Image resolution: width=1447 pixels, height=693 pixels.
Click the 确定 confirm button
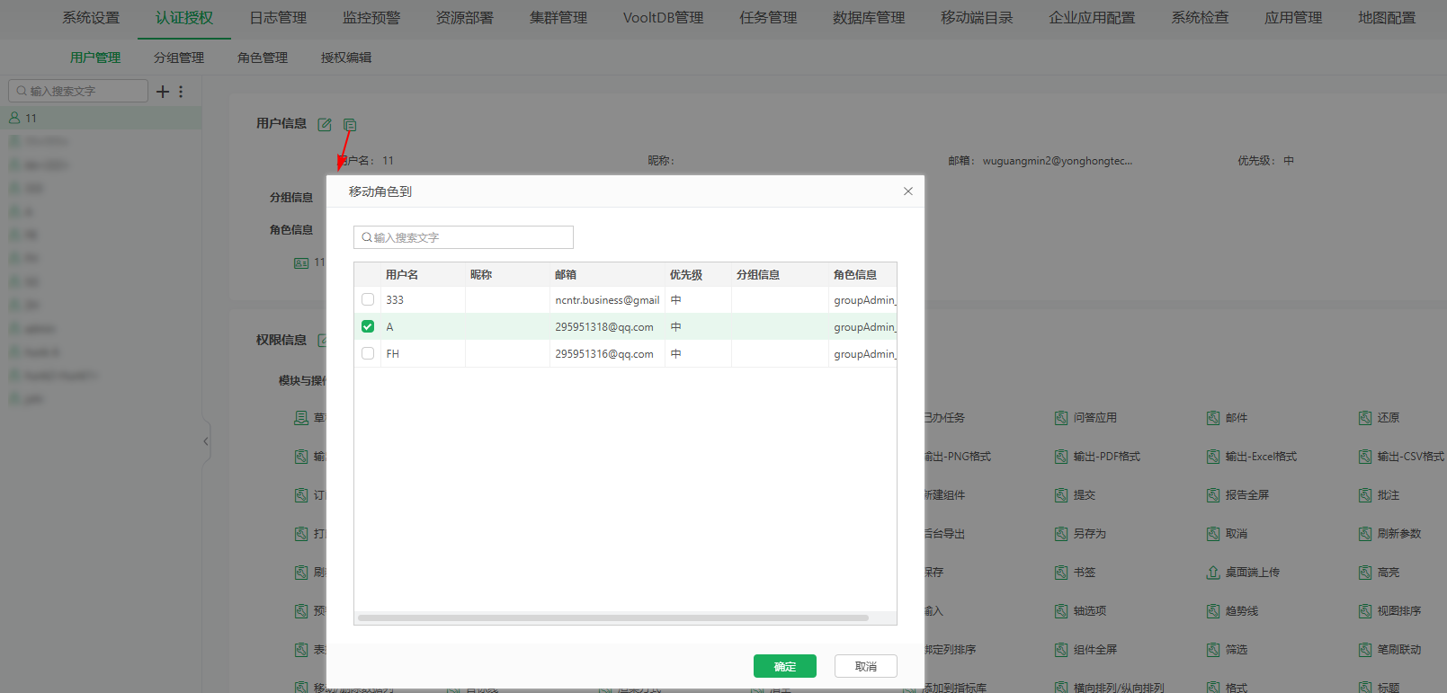785,666
